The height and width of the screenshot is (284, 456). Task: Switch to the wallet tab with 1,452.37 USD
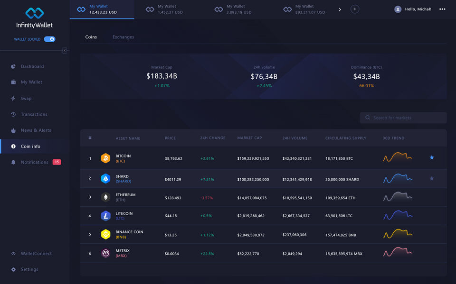point(165,9)
